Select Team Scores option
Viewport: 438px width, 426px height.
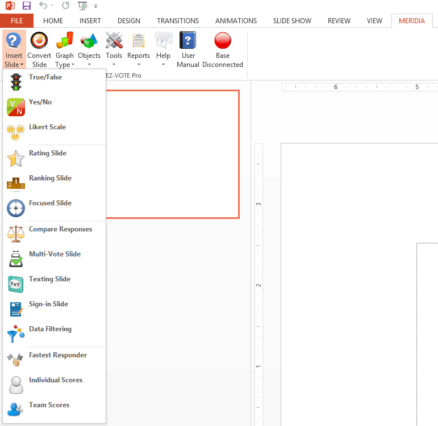click(x=55, y=410)
